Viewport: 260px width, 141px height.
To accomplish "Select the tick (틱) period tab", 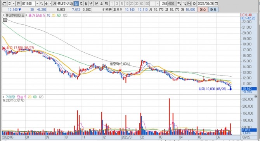I will pos(106,3).
